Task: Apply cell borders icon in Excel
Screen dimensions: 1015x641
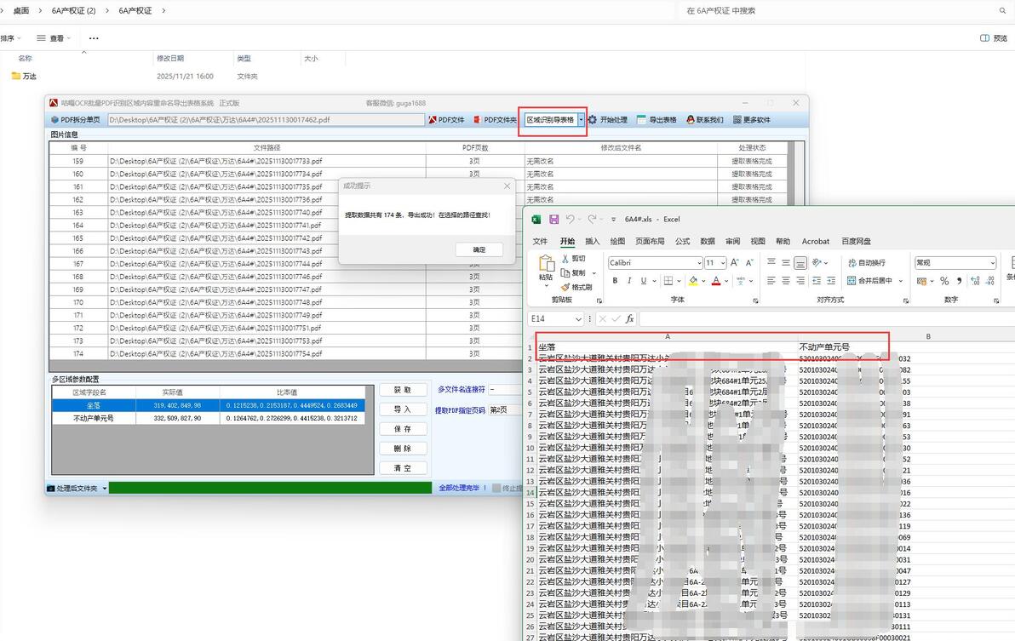Action: point(668,281)
